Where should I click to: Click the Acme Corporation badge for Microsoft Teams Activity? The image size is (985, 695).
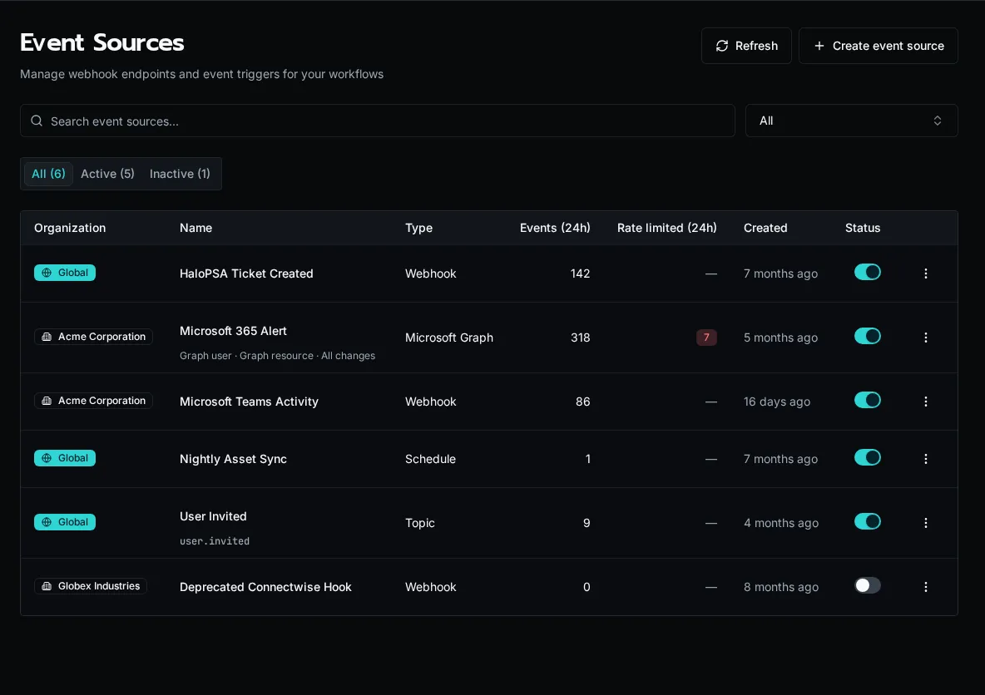click(x=93, y=401)
